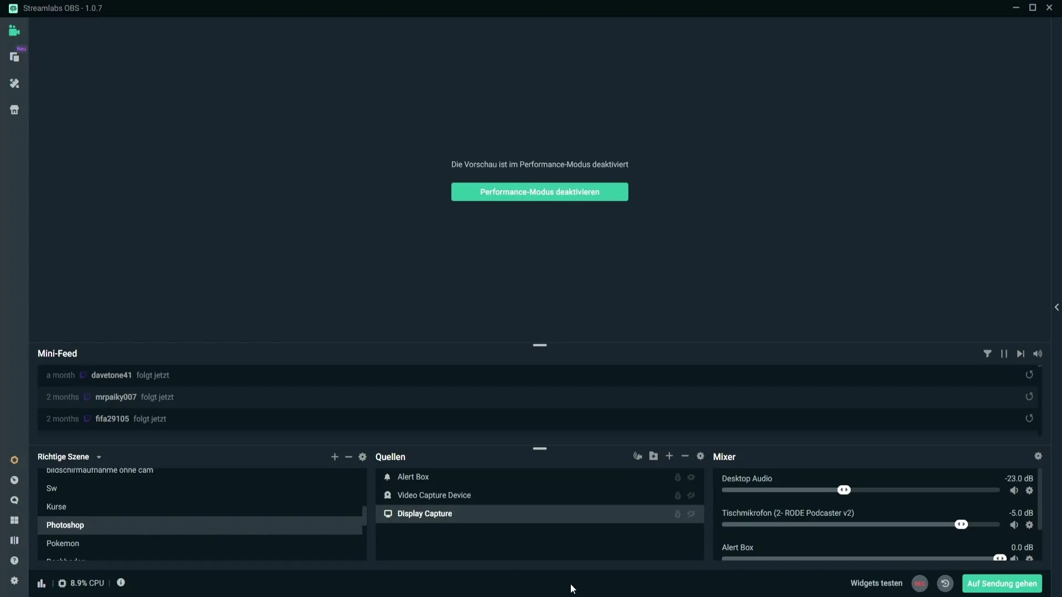Open the Layout Editor marked Neu
Screen dimensions: 1062x597
coord(14,57)
